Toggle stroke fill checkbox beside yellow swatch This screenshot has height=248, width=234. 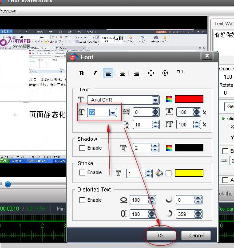(168, 173)
